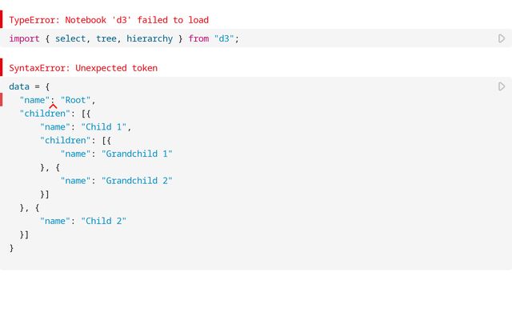Click the select identifier in import
This screenshot has height=320, width=512.
tap(70, 38)
